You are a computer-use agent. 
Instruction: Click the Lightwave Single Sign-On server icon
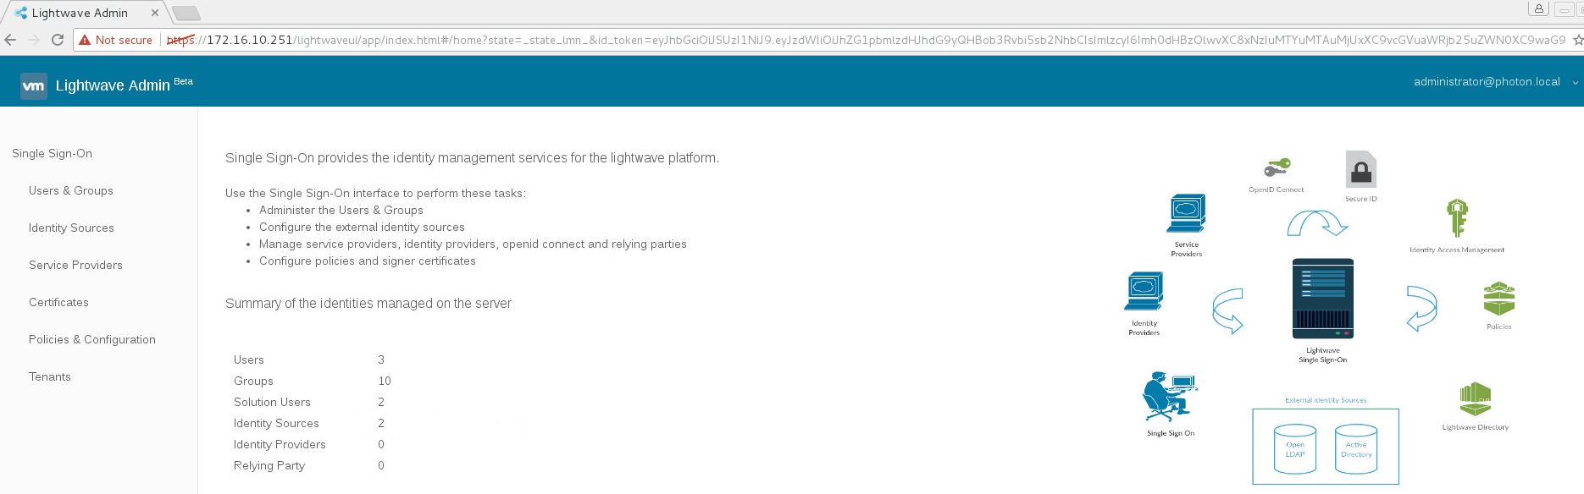tap(1323, 299)
